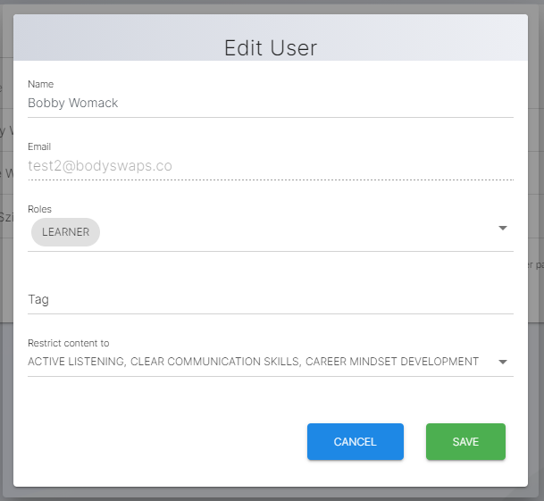The height and width of the screenshot is (501, 544).
Task: Click the Tag placeholder label
Action: pyautogui.click(x=38, y=299)
